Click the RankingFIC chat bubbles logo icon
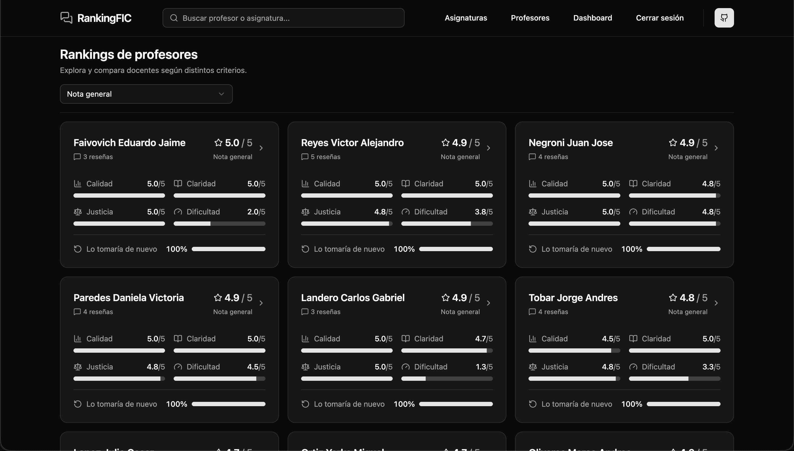 66,18
